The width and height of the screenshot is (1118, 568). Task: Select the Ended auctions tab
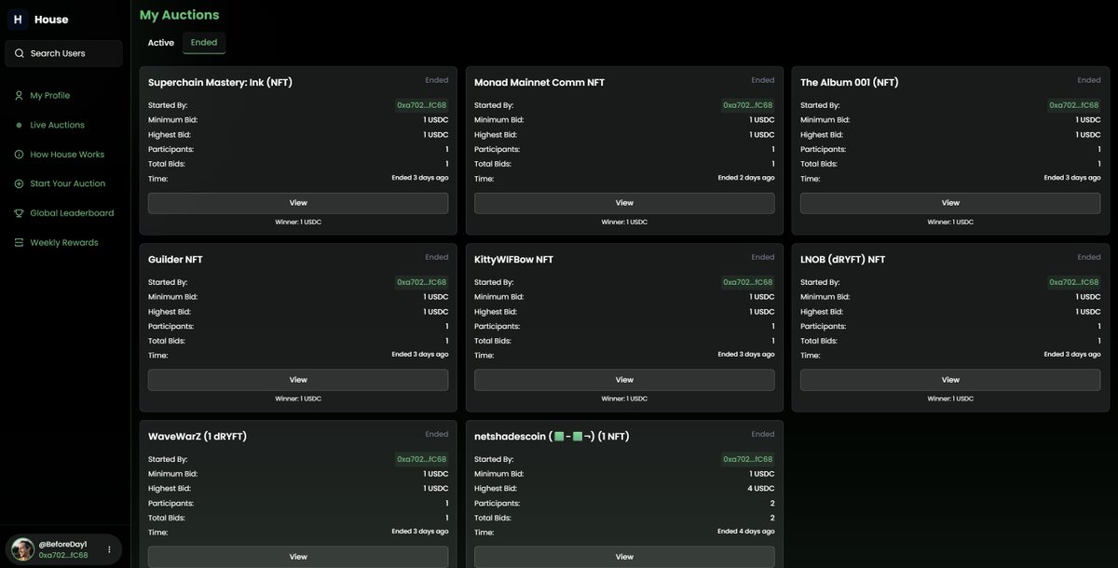(x=204, y=43)
